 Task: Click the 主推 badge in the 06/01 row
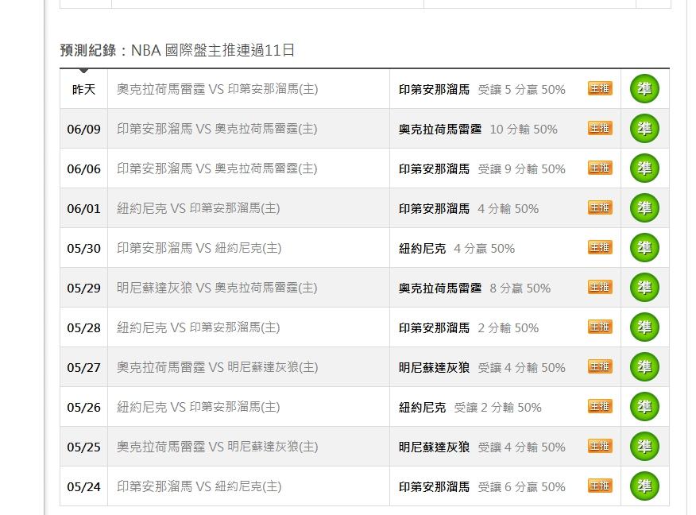tap(600, 207)
